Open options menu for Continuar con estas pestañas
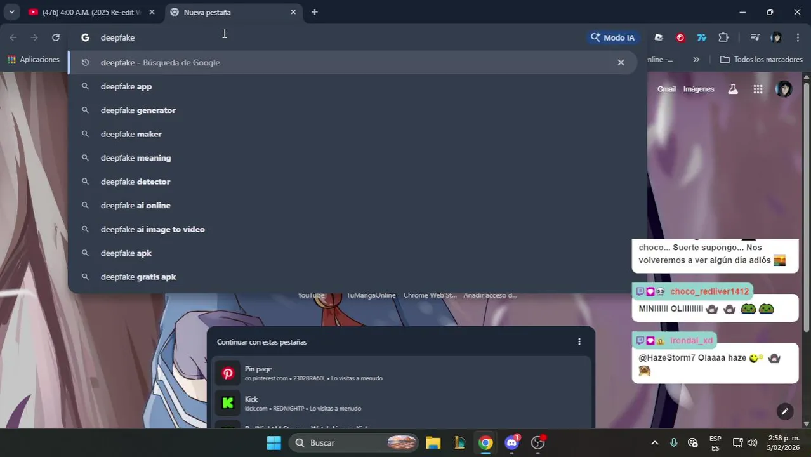Image resolution: width=811 pixels, height=457 pixels. [x=579, y=341]
